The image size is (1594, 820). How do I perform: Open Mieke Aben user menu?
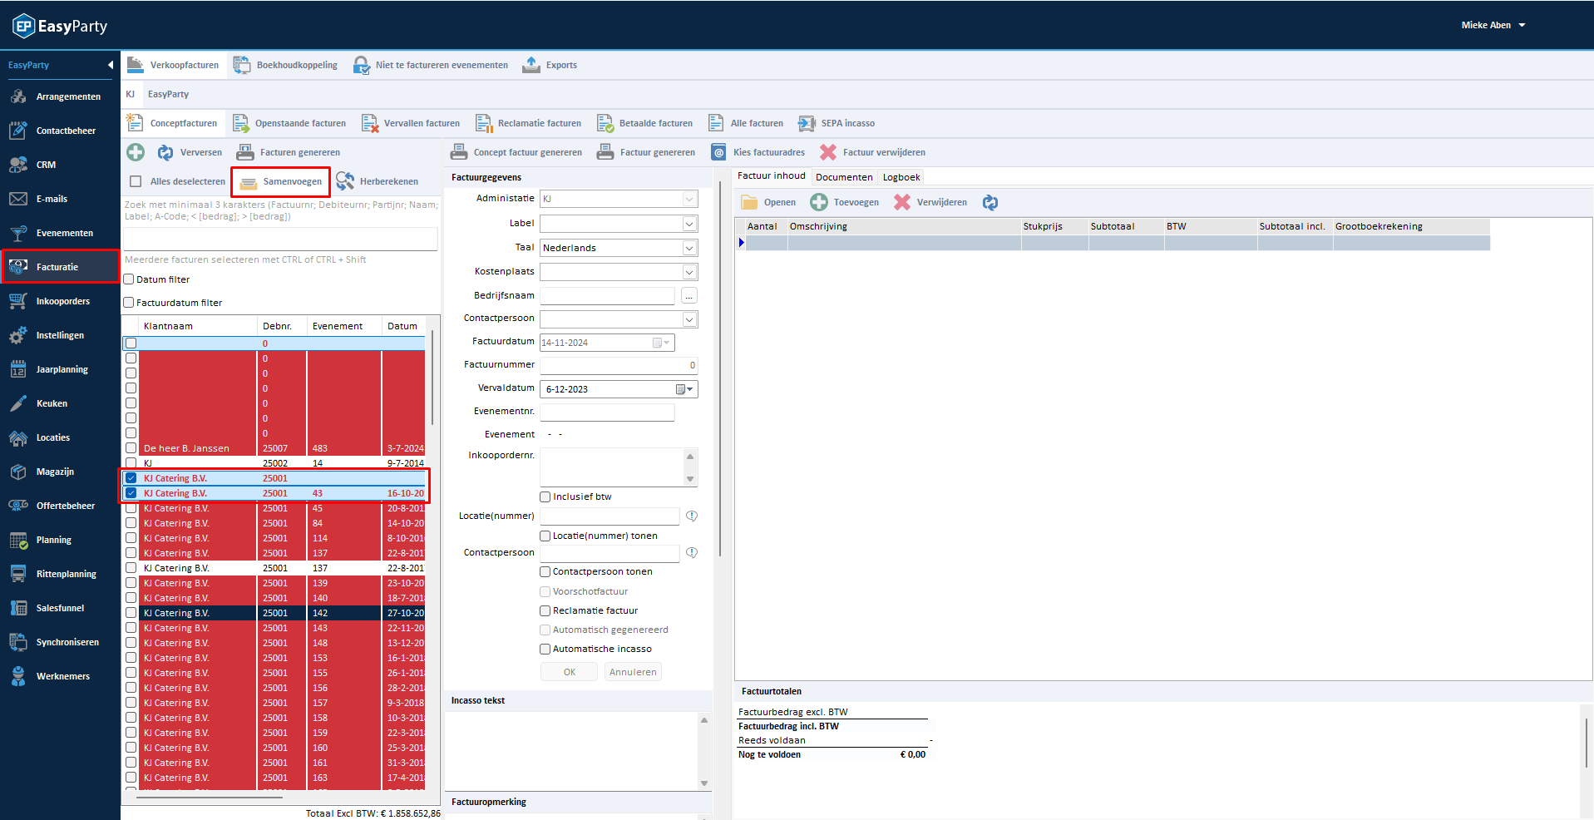tap(1493, 25)
